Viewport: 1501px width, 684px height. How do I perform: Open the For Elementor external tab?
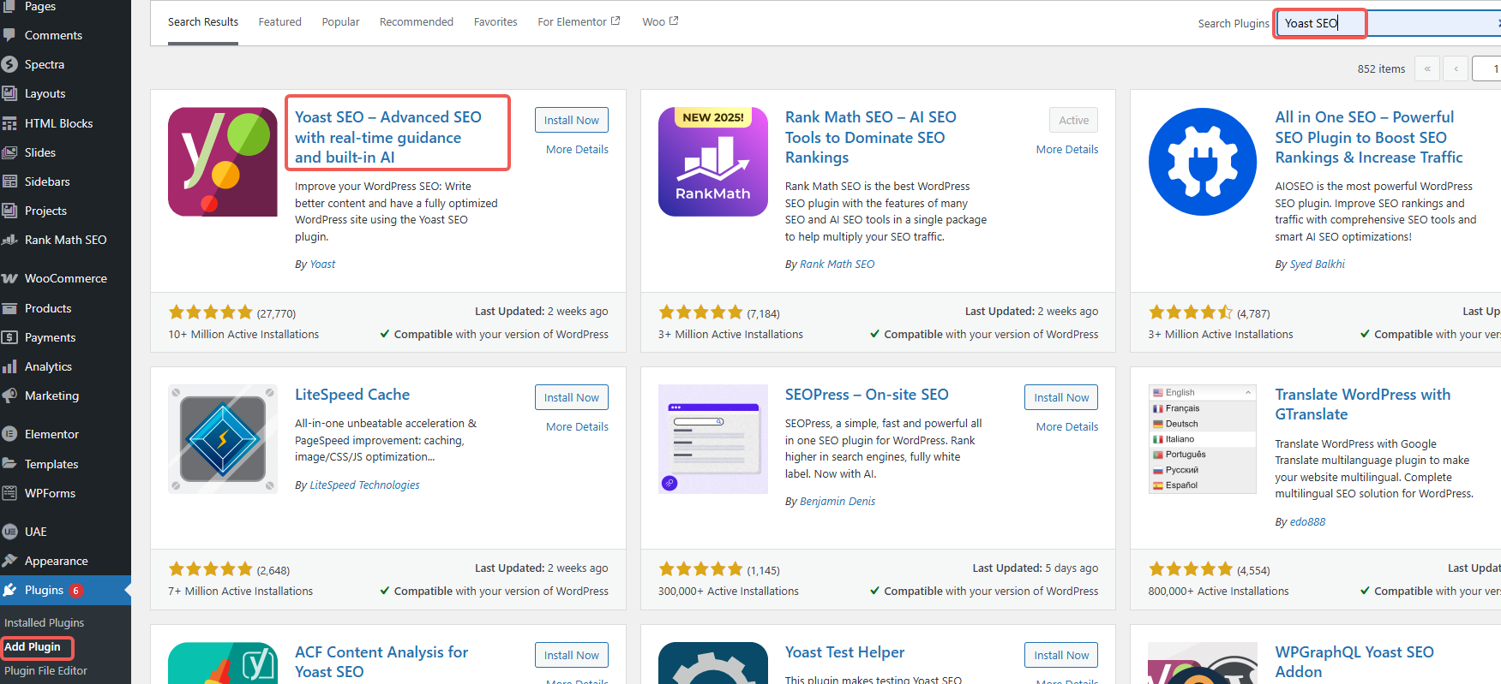click(579, 21)
